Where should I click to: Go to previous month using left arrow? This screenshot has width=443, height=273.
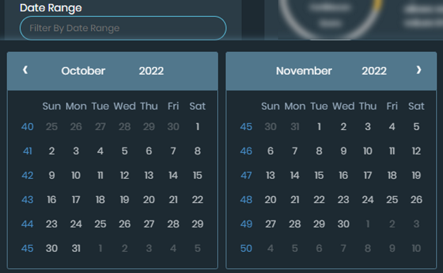(x=25, y=70)
